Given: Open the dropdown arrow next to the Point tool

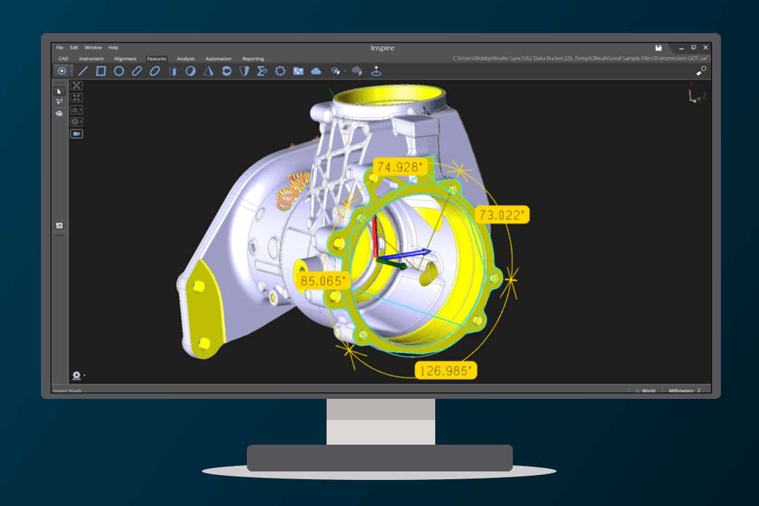Looking at the screenshot, I should (x=72, y=70).
